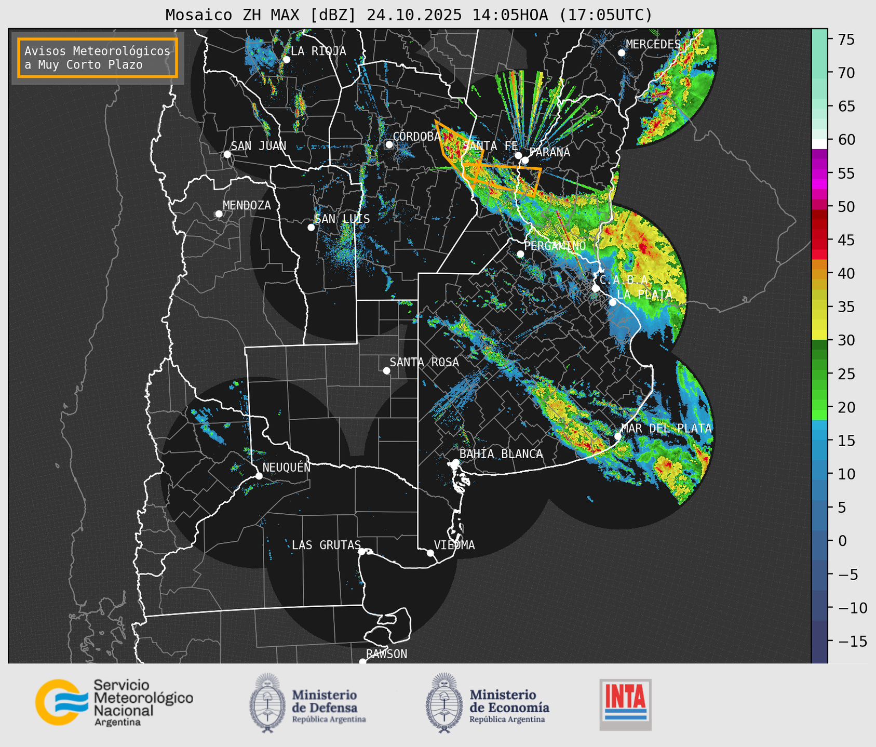Click the SAN LUIS city dot
Viewport: 876px width, 747px height.
point(311,227)
